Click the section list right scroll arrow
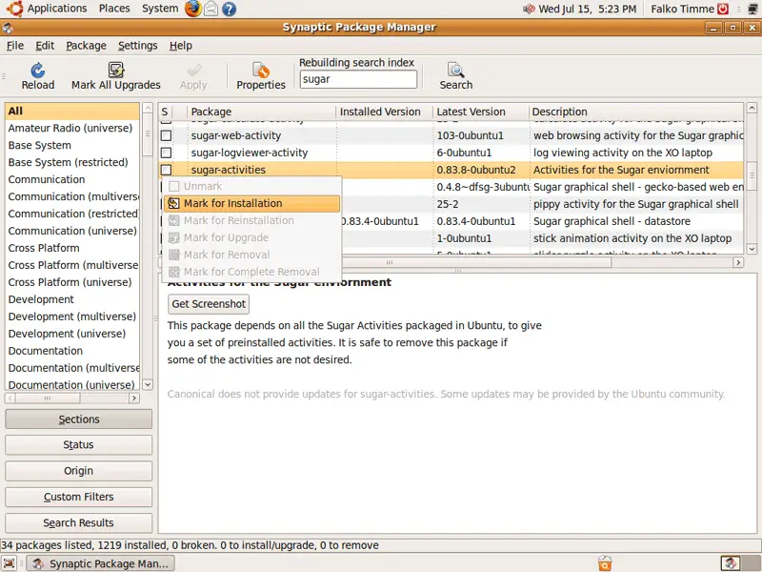This screenshot has height=572, width=762. (x=134, y=398)
